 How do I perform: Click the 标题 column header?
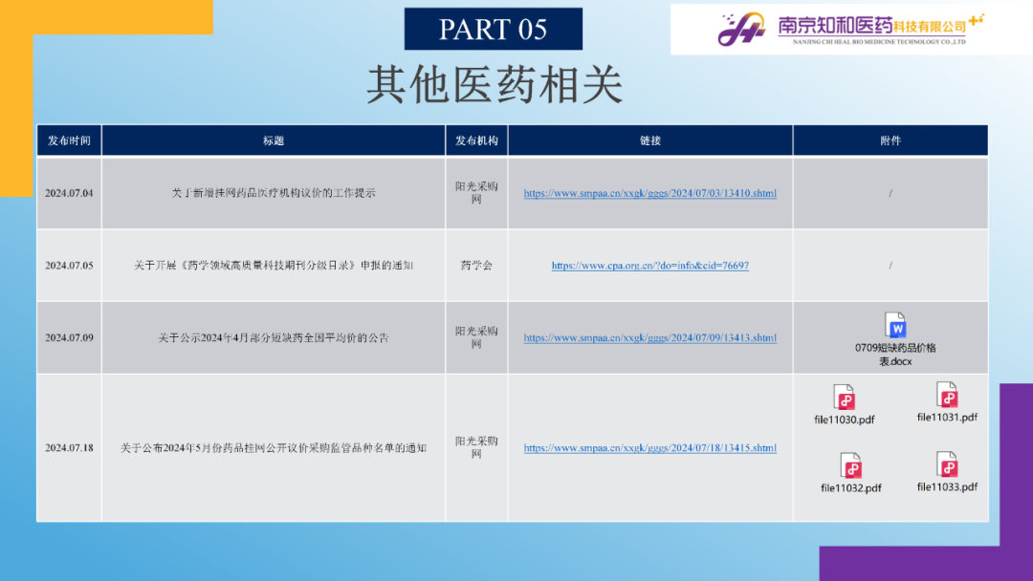point(274,140)
